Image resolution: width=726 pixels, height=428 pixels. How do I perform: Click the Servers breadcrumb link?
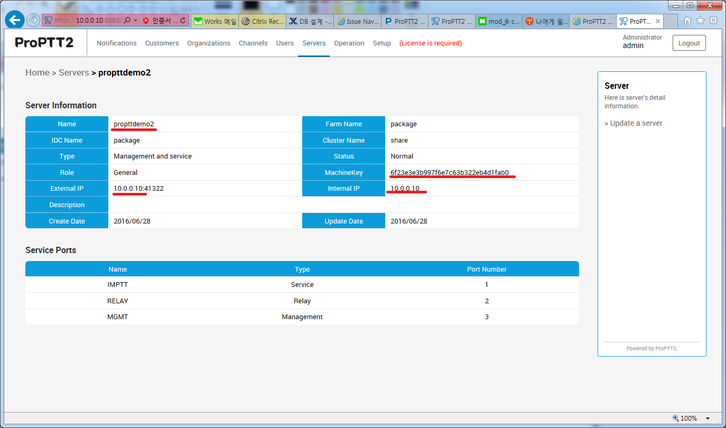point(73,72)
